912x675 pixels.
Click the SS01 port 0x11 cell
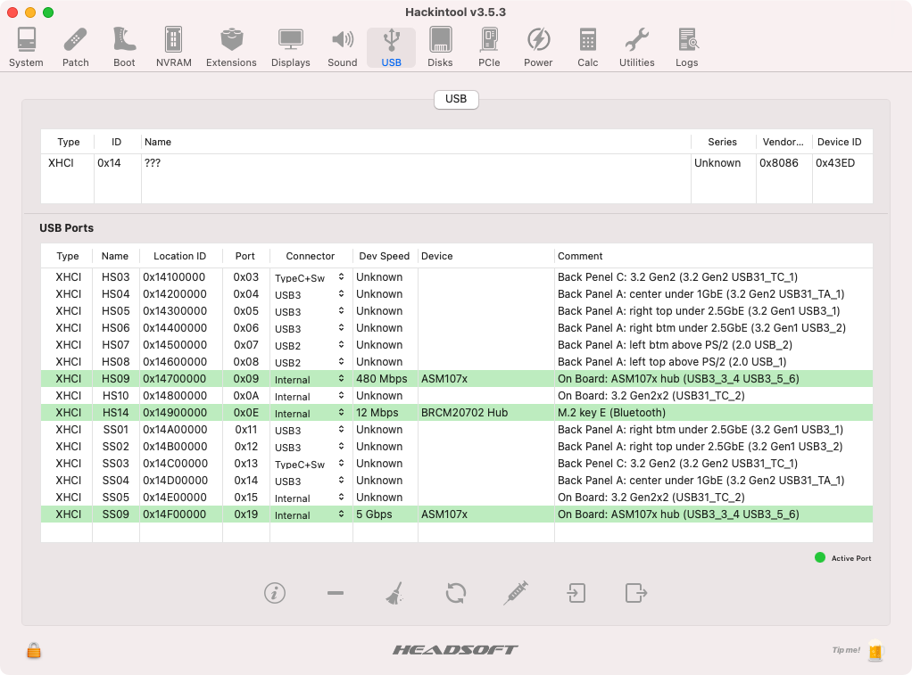(x=245, y=430)
